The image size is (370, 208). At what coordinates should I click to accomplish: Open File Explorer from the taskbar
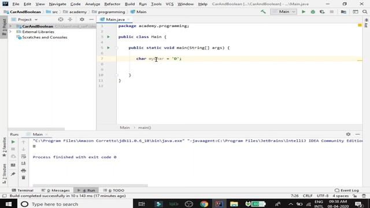tap(234, 204)
